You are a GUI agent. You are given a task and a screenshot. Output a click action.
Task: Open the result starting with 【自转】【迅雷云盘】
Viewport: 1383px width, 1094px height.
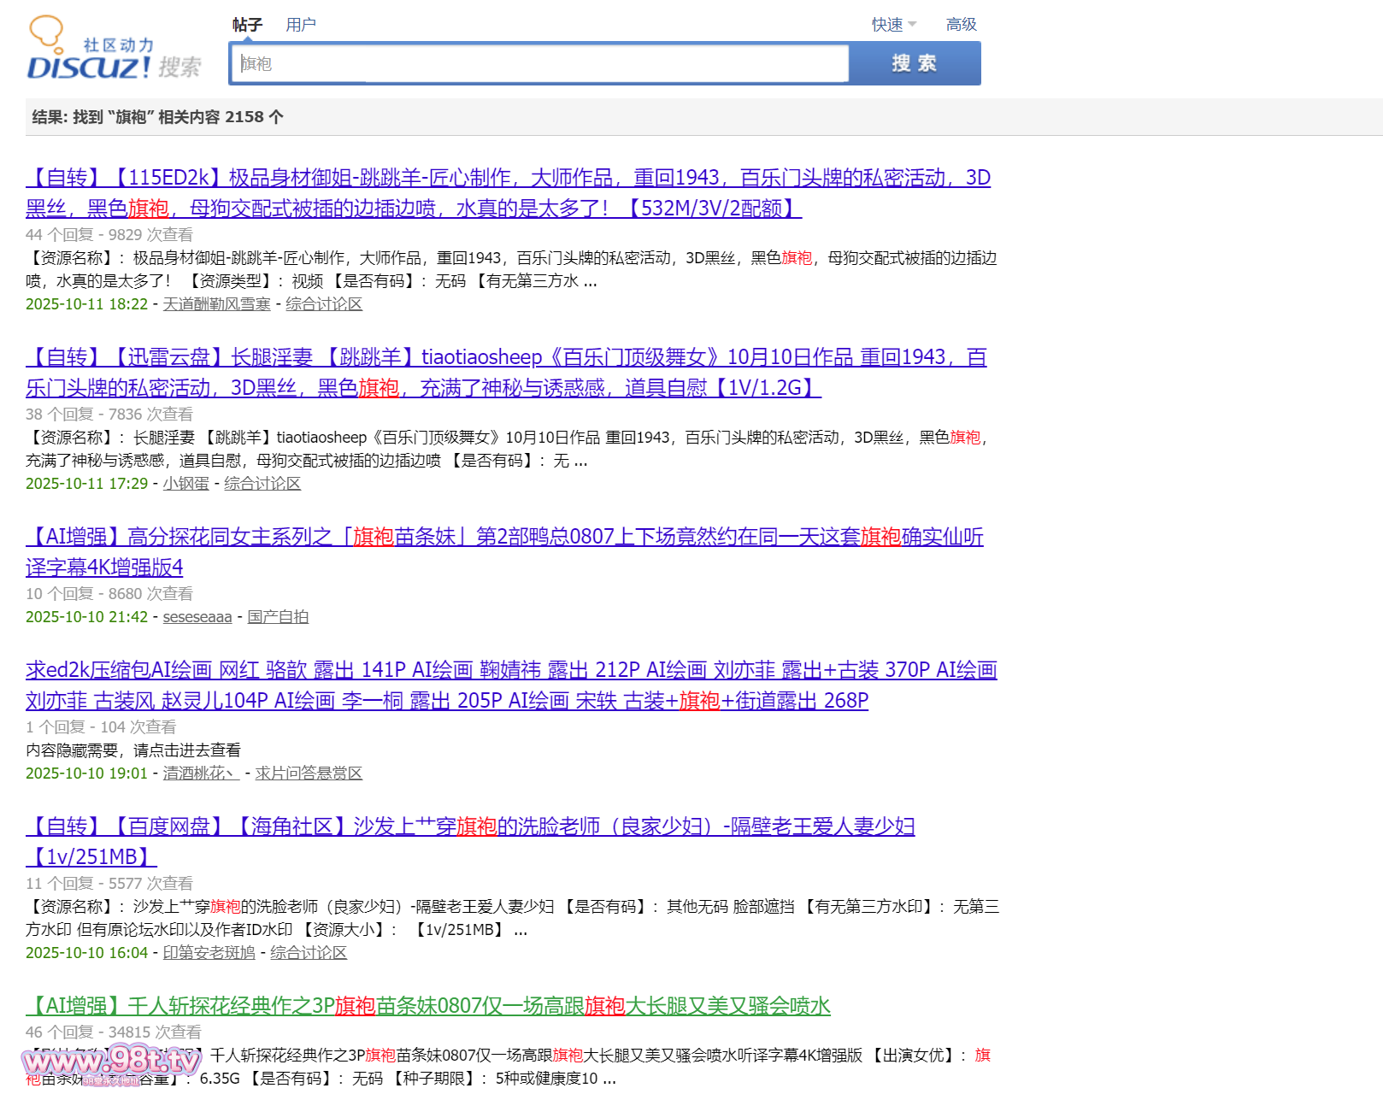pyautogui.click(x=506, y=357)
